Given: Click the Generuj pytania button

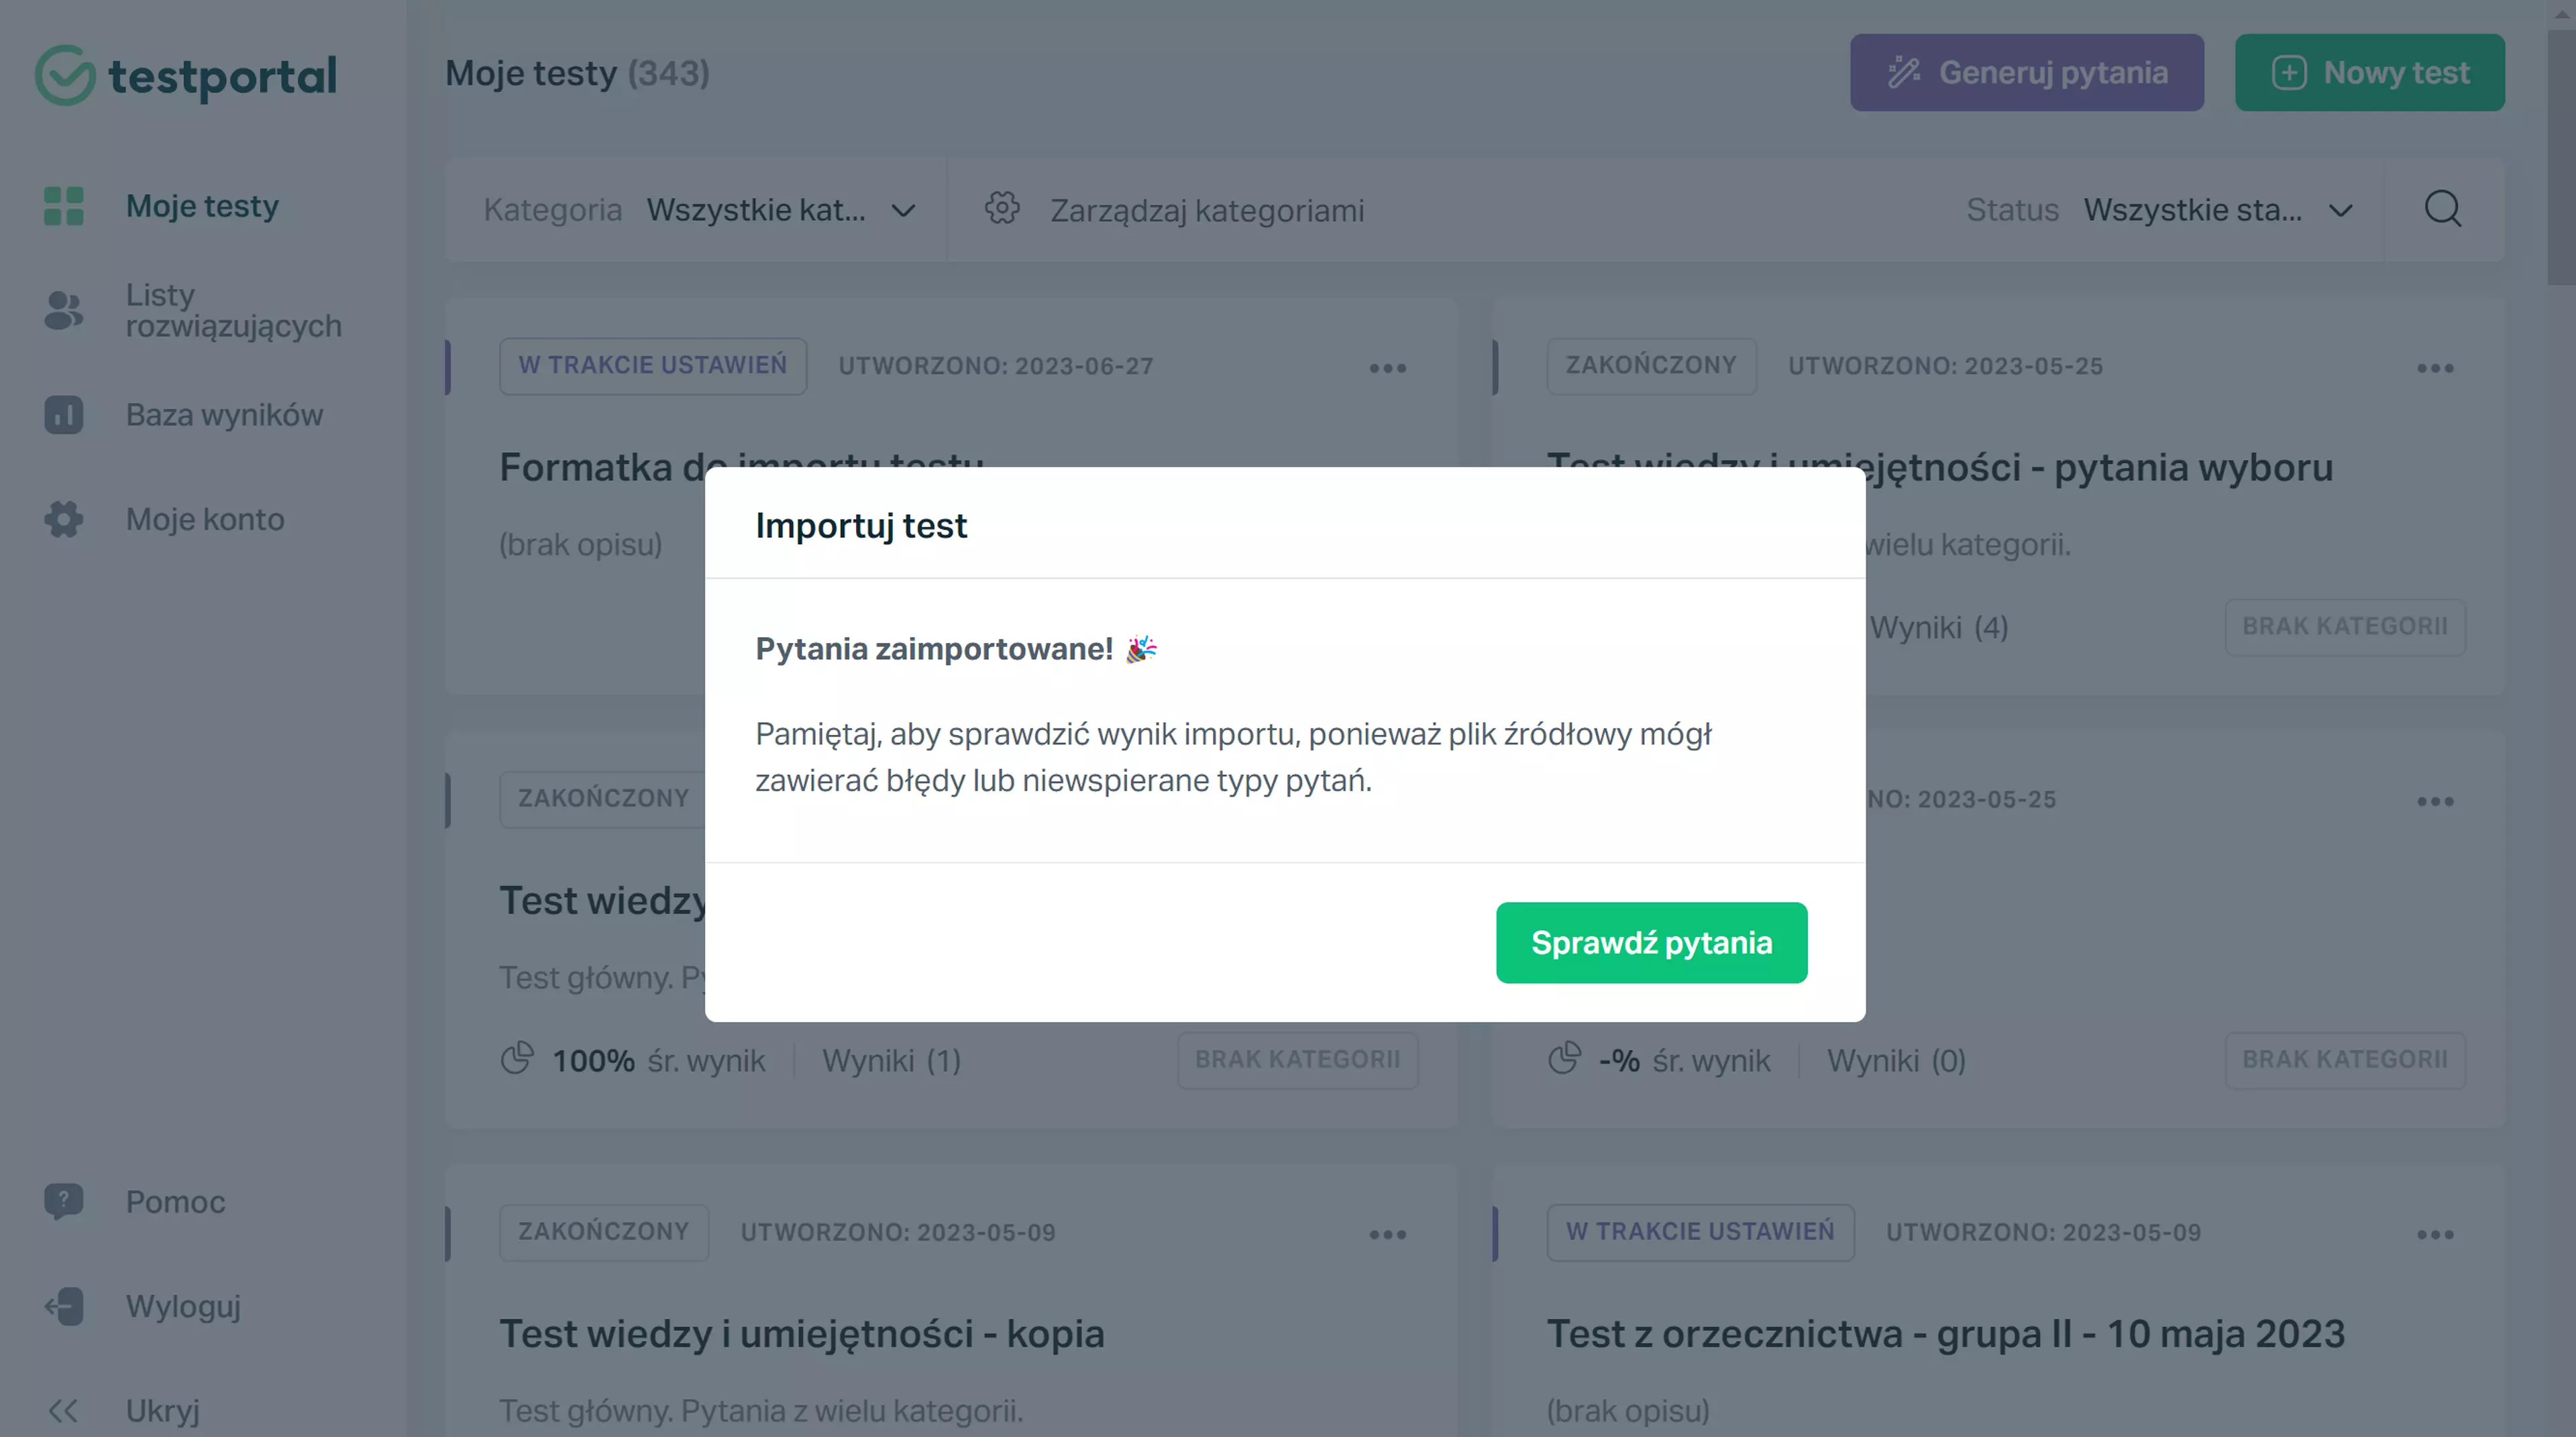Looking at the screenshot, I should pyautogui.click(x=2027, y=72).
